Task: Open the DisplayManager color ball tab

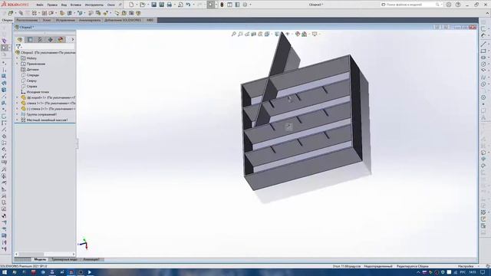Action: (x=61, y=40)
